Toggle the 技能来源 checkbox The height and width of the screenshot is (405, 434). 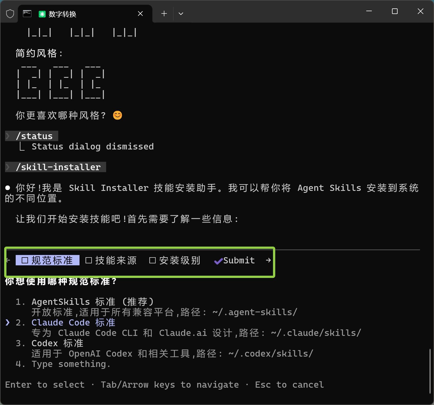[89, 260]
